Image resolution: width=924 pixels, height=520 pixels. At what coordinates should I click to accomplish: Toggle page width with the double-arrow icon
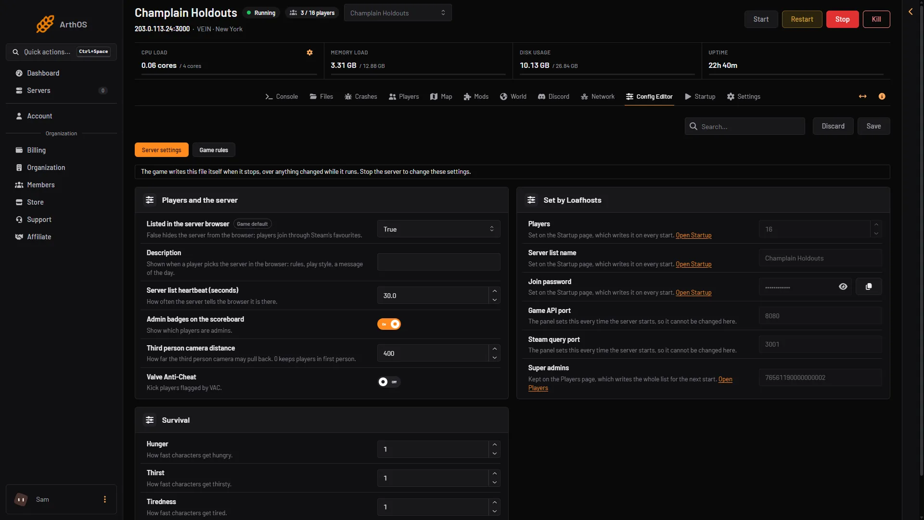[x=862, y=96]
